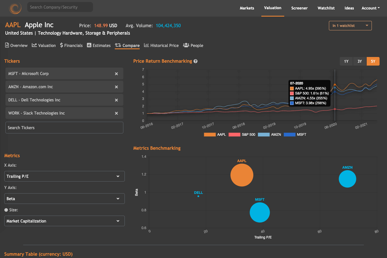
Task: Click the People group icon
Action: click(186, 45)
